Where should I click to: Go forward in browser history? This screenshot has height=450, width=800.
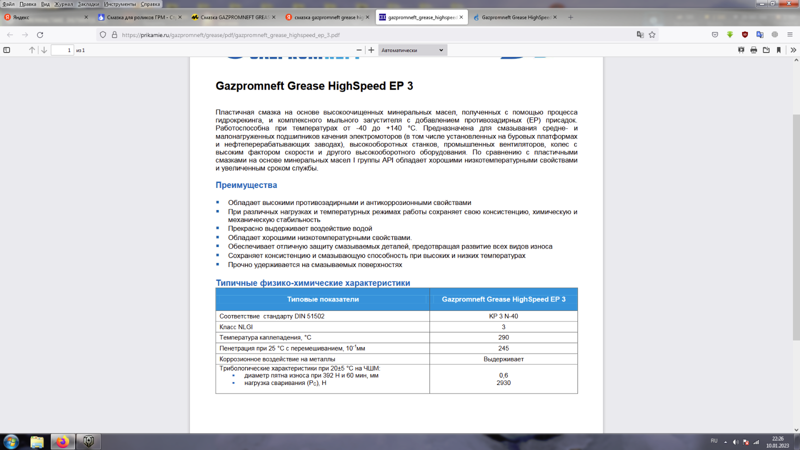[25, 35]
